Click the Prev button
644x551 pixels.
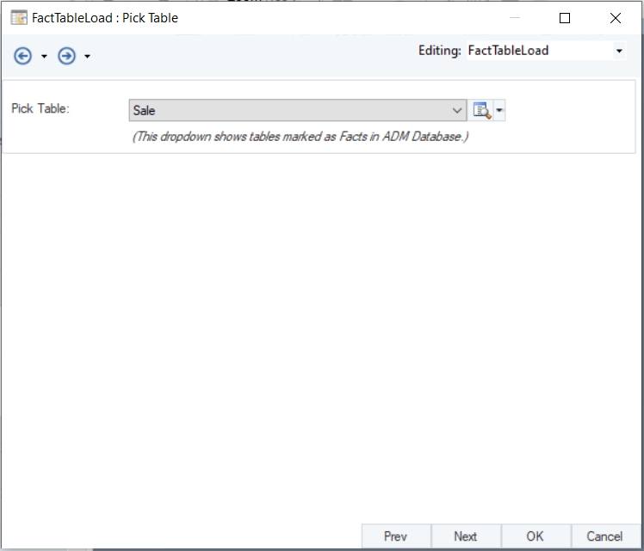[x=395, y=536]
